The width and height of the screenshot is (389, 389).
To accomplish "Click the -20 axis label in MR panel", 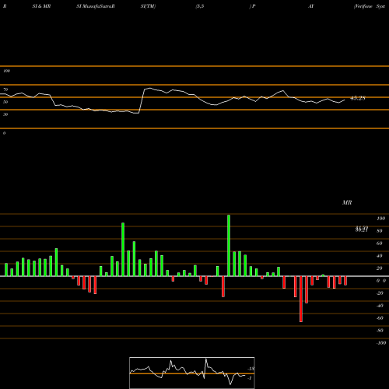I will (x=380, y=293).
